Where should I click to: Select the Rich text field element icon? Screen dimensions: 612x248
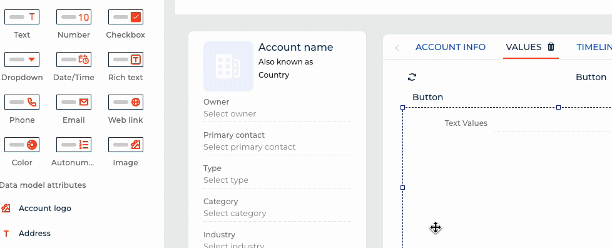click(x=125, y=59)
